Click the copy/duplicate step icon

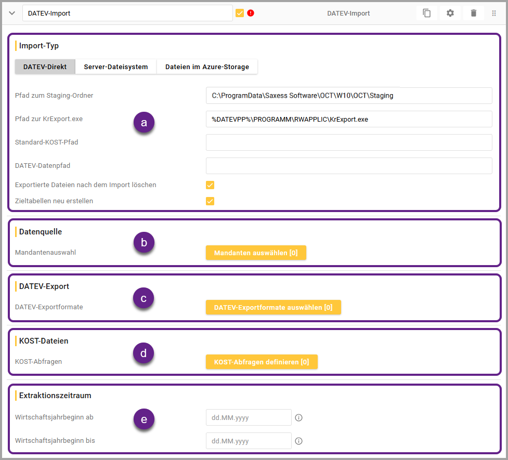point(426,13)
